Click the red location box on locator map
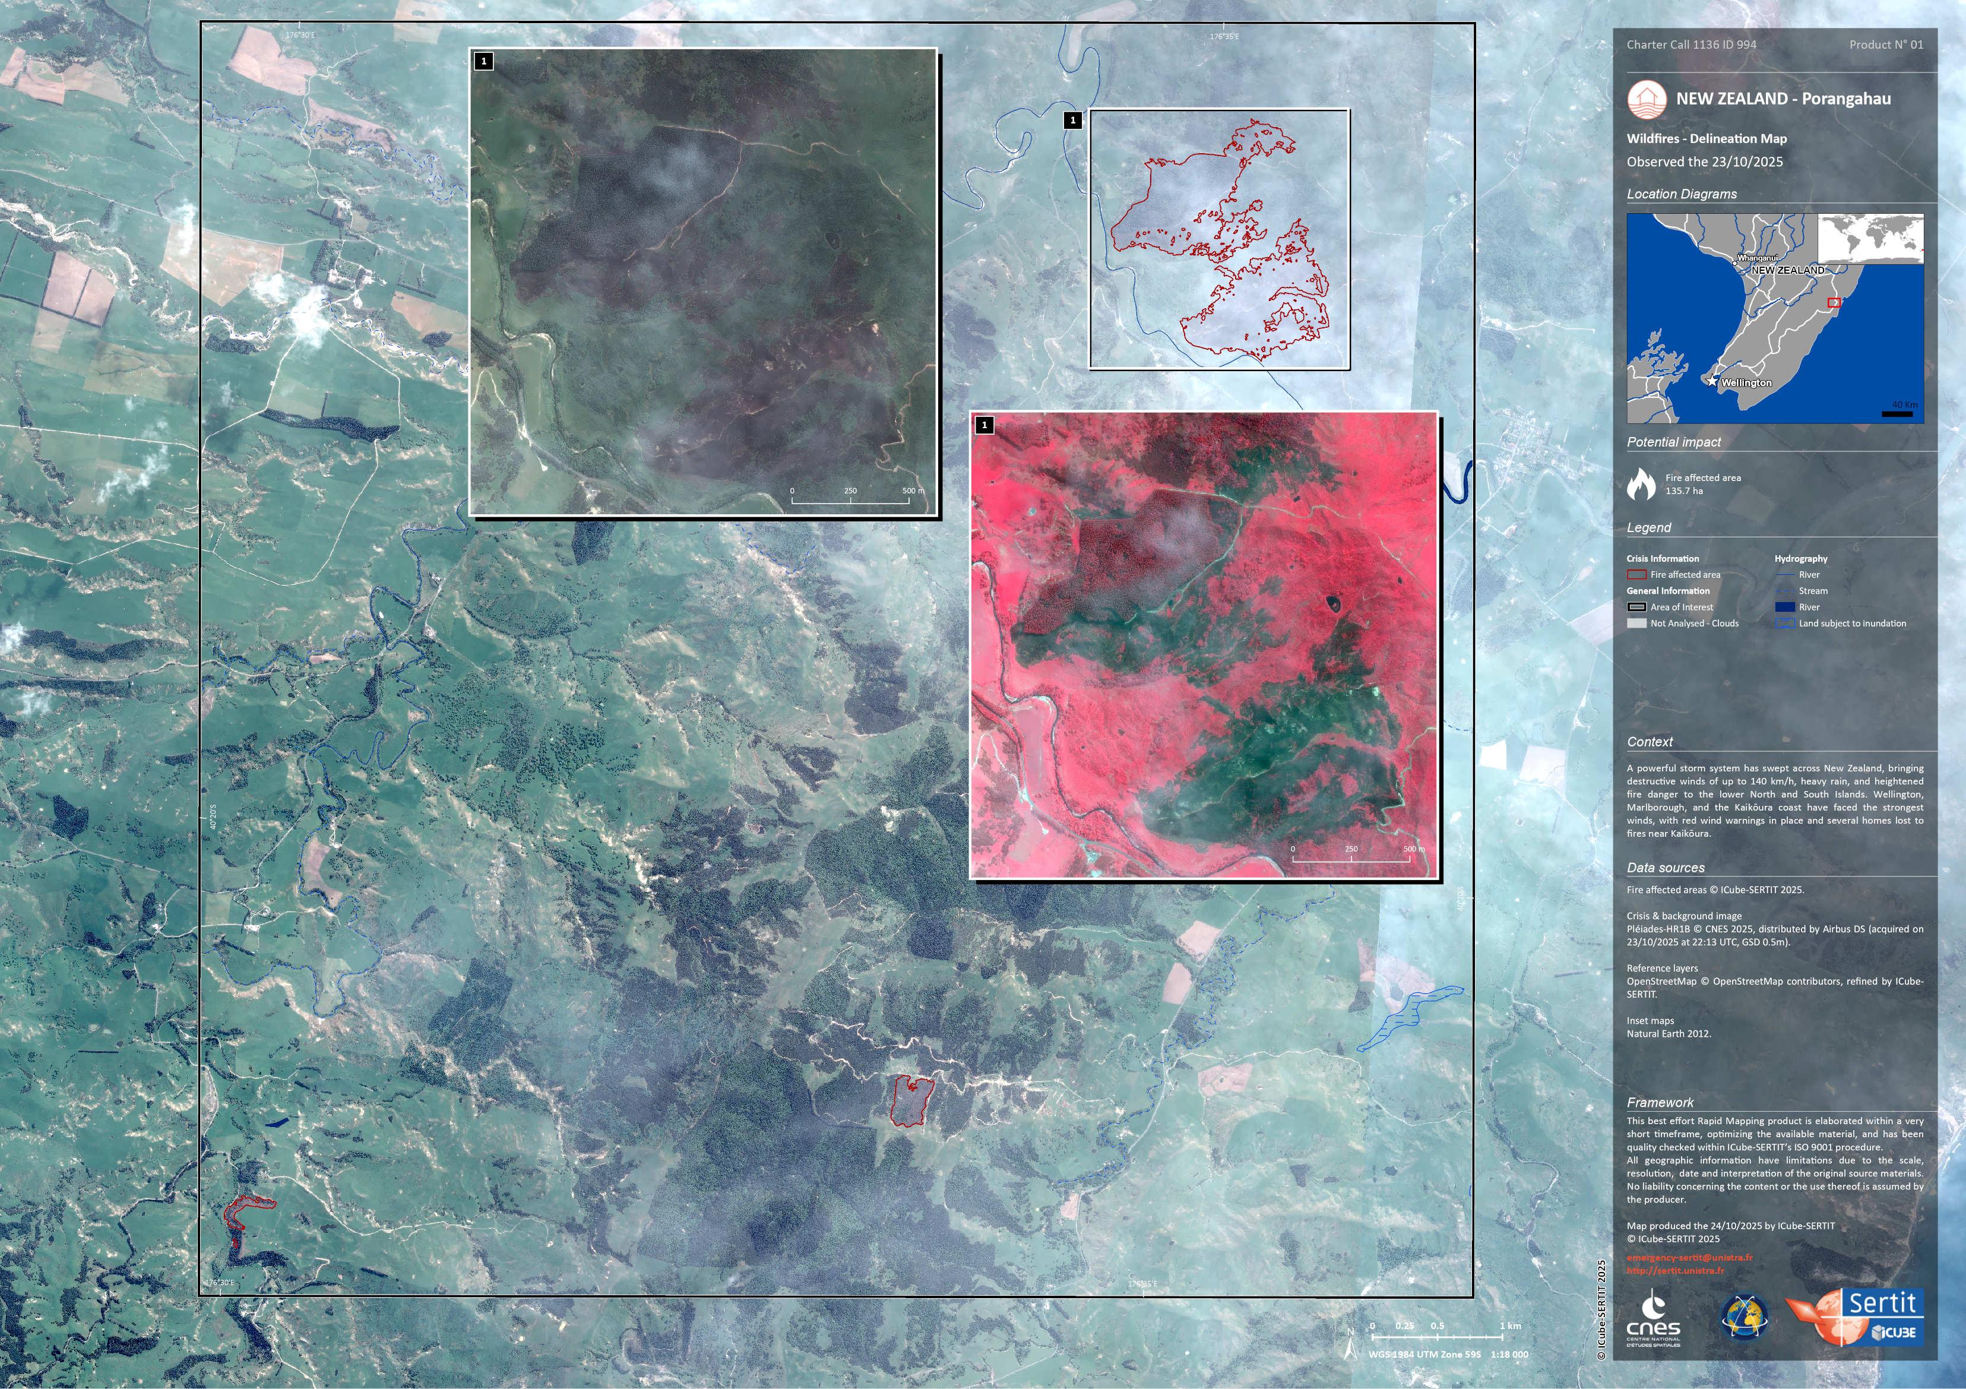This screenshot has height=1389, width=1966. (1833, 302)
